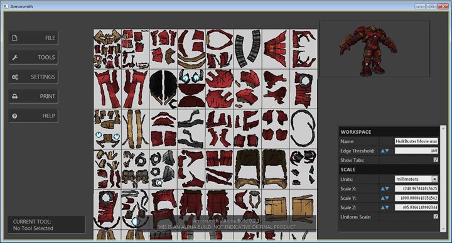Open the FILE menu button

tap(33, 38)
